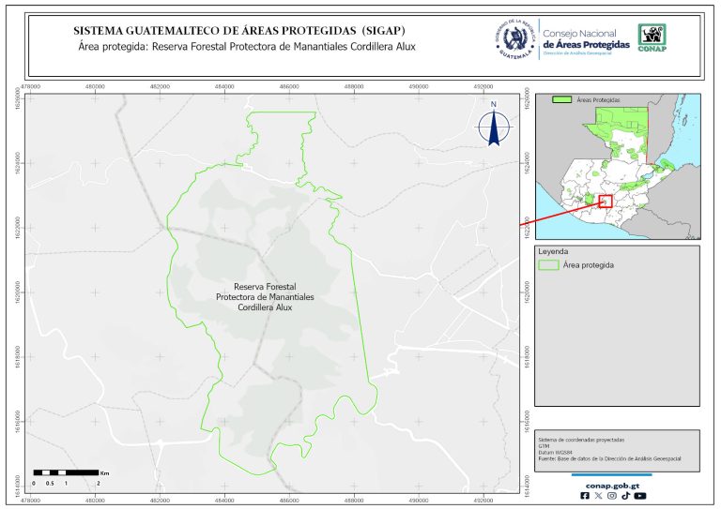Click the red locator box on inset map
This screenshot has height=509, width=721.
click(x=605, y=201)
